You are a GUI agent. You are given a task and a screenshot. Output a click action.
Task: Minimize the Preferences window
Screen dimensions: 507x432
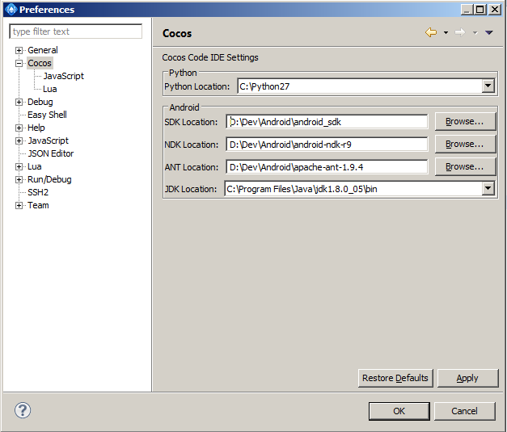click(467, 10)
